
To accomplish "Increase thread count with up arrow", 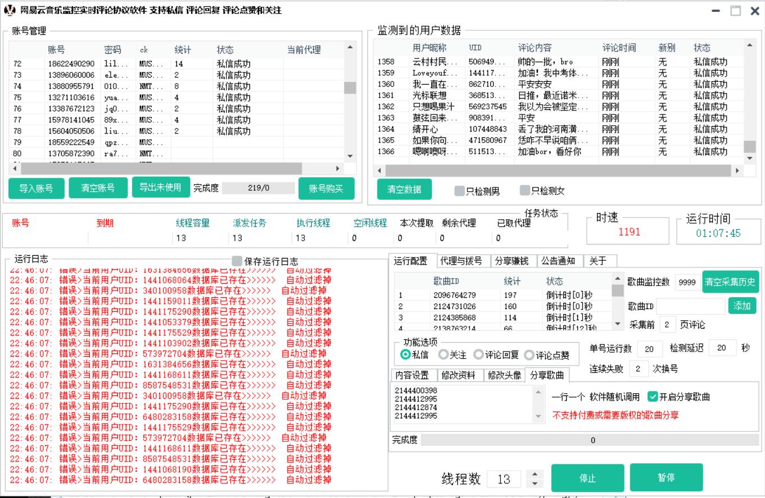I will pyautogui.click(x=534, y=475).
